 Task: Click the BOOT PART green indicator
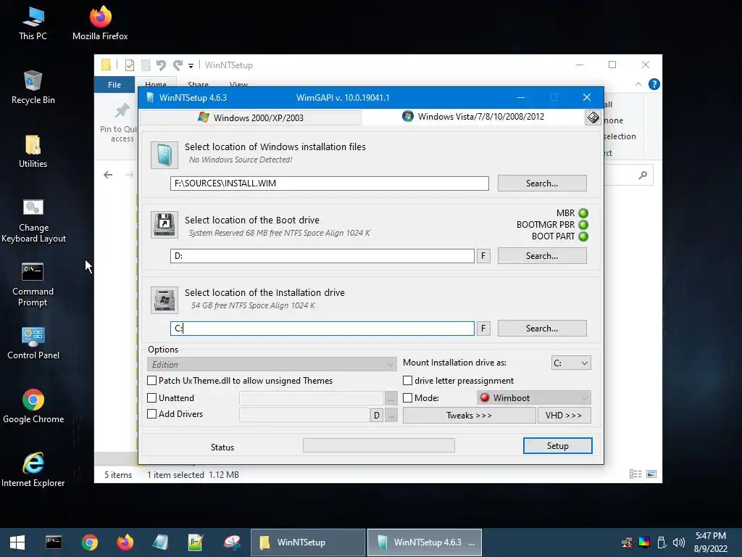tap(583, 236)
